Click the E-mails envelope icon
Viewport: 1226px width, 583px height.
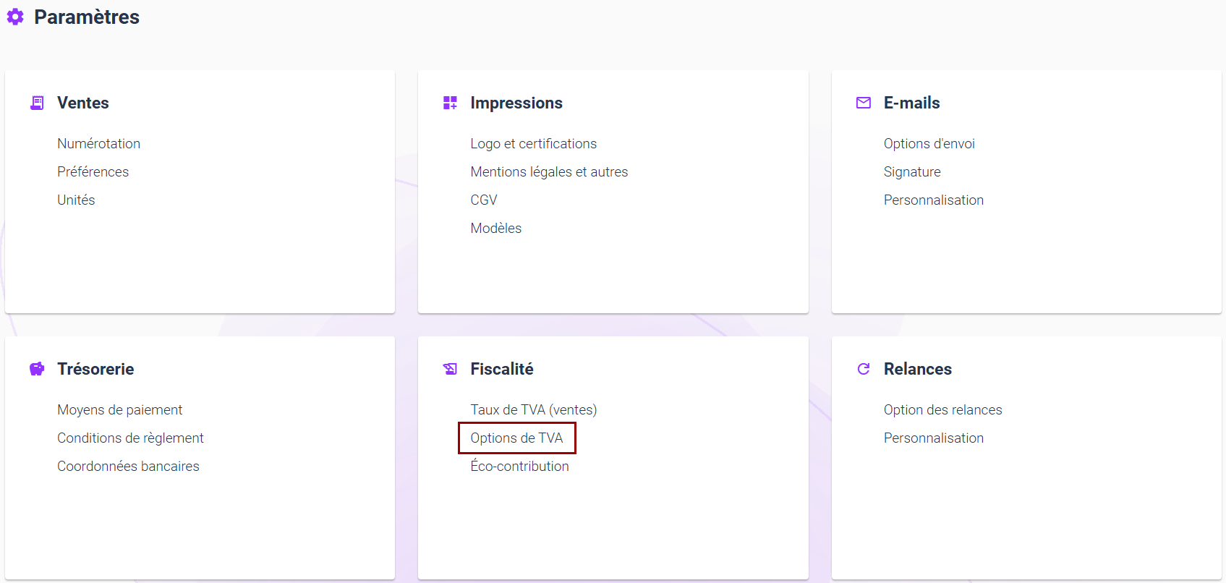click(x=864, y=103)
